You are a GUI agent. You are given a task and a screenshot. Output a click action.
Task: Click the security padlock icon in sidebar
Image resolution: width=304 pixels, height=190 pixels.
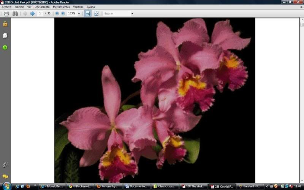pyautogui.click(x=5, y=24)
